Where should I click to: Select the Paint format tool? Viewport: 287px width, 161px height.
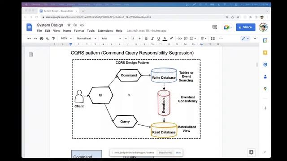[x=54, y=38]
